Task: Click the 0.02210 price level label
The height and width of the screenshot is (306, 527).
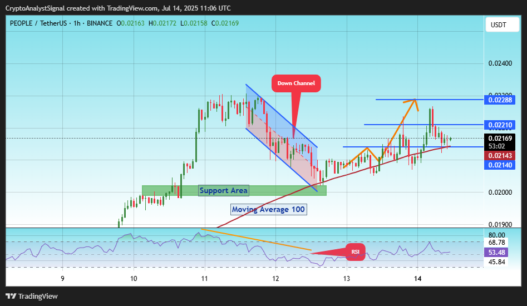Action: 500,125
